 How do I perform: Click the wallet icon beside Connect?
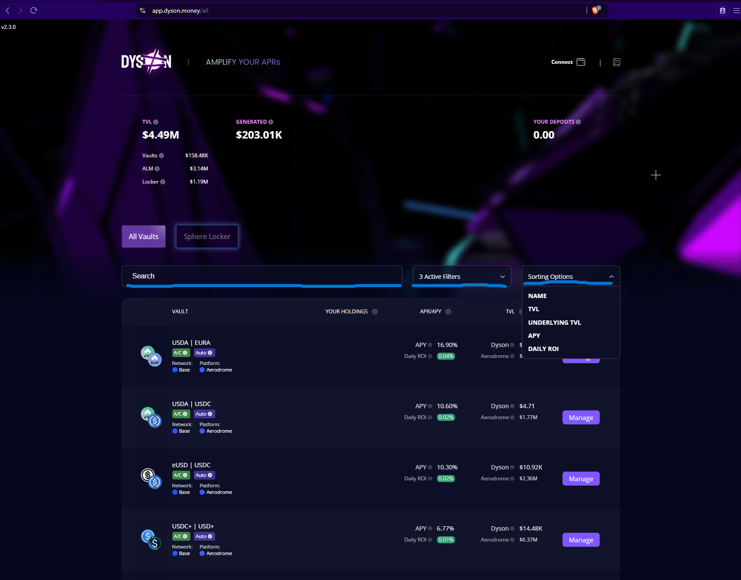[581, 62]
